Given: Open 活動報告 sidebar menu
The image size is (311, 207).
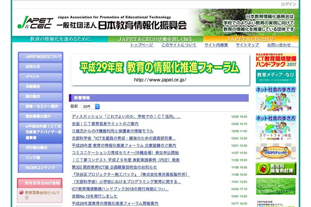Looking at the screenshot, I should pyautogui.click(x=40, y=86).
